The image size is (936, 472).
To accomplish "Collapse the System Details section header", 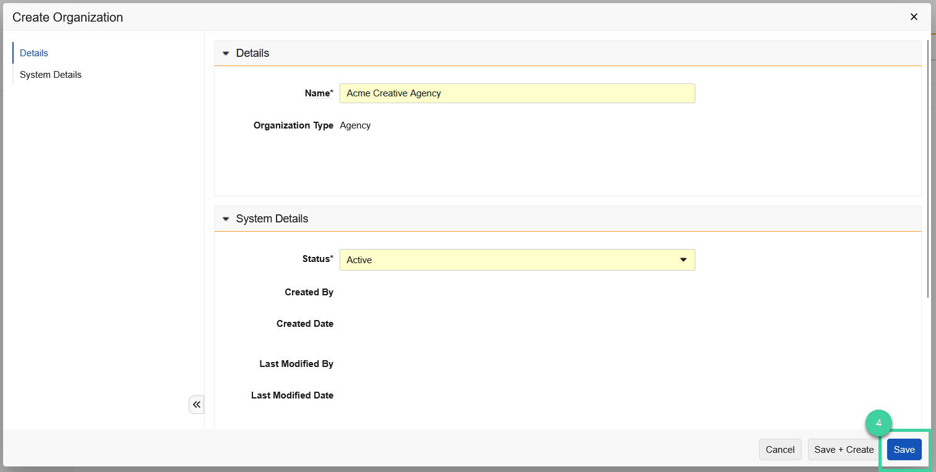I will click(272, 219).
